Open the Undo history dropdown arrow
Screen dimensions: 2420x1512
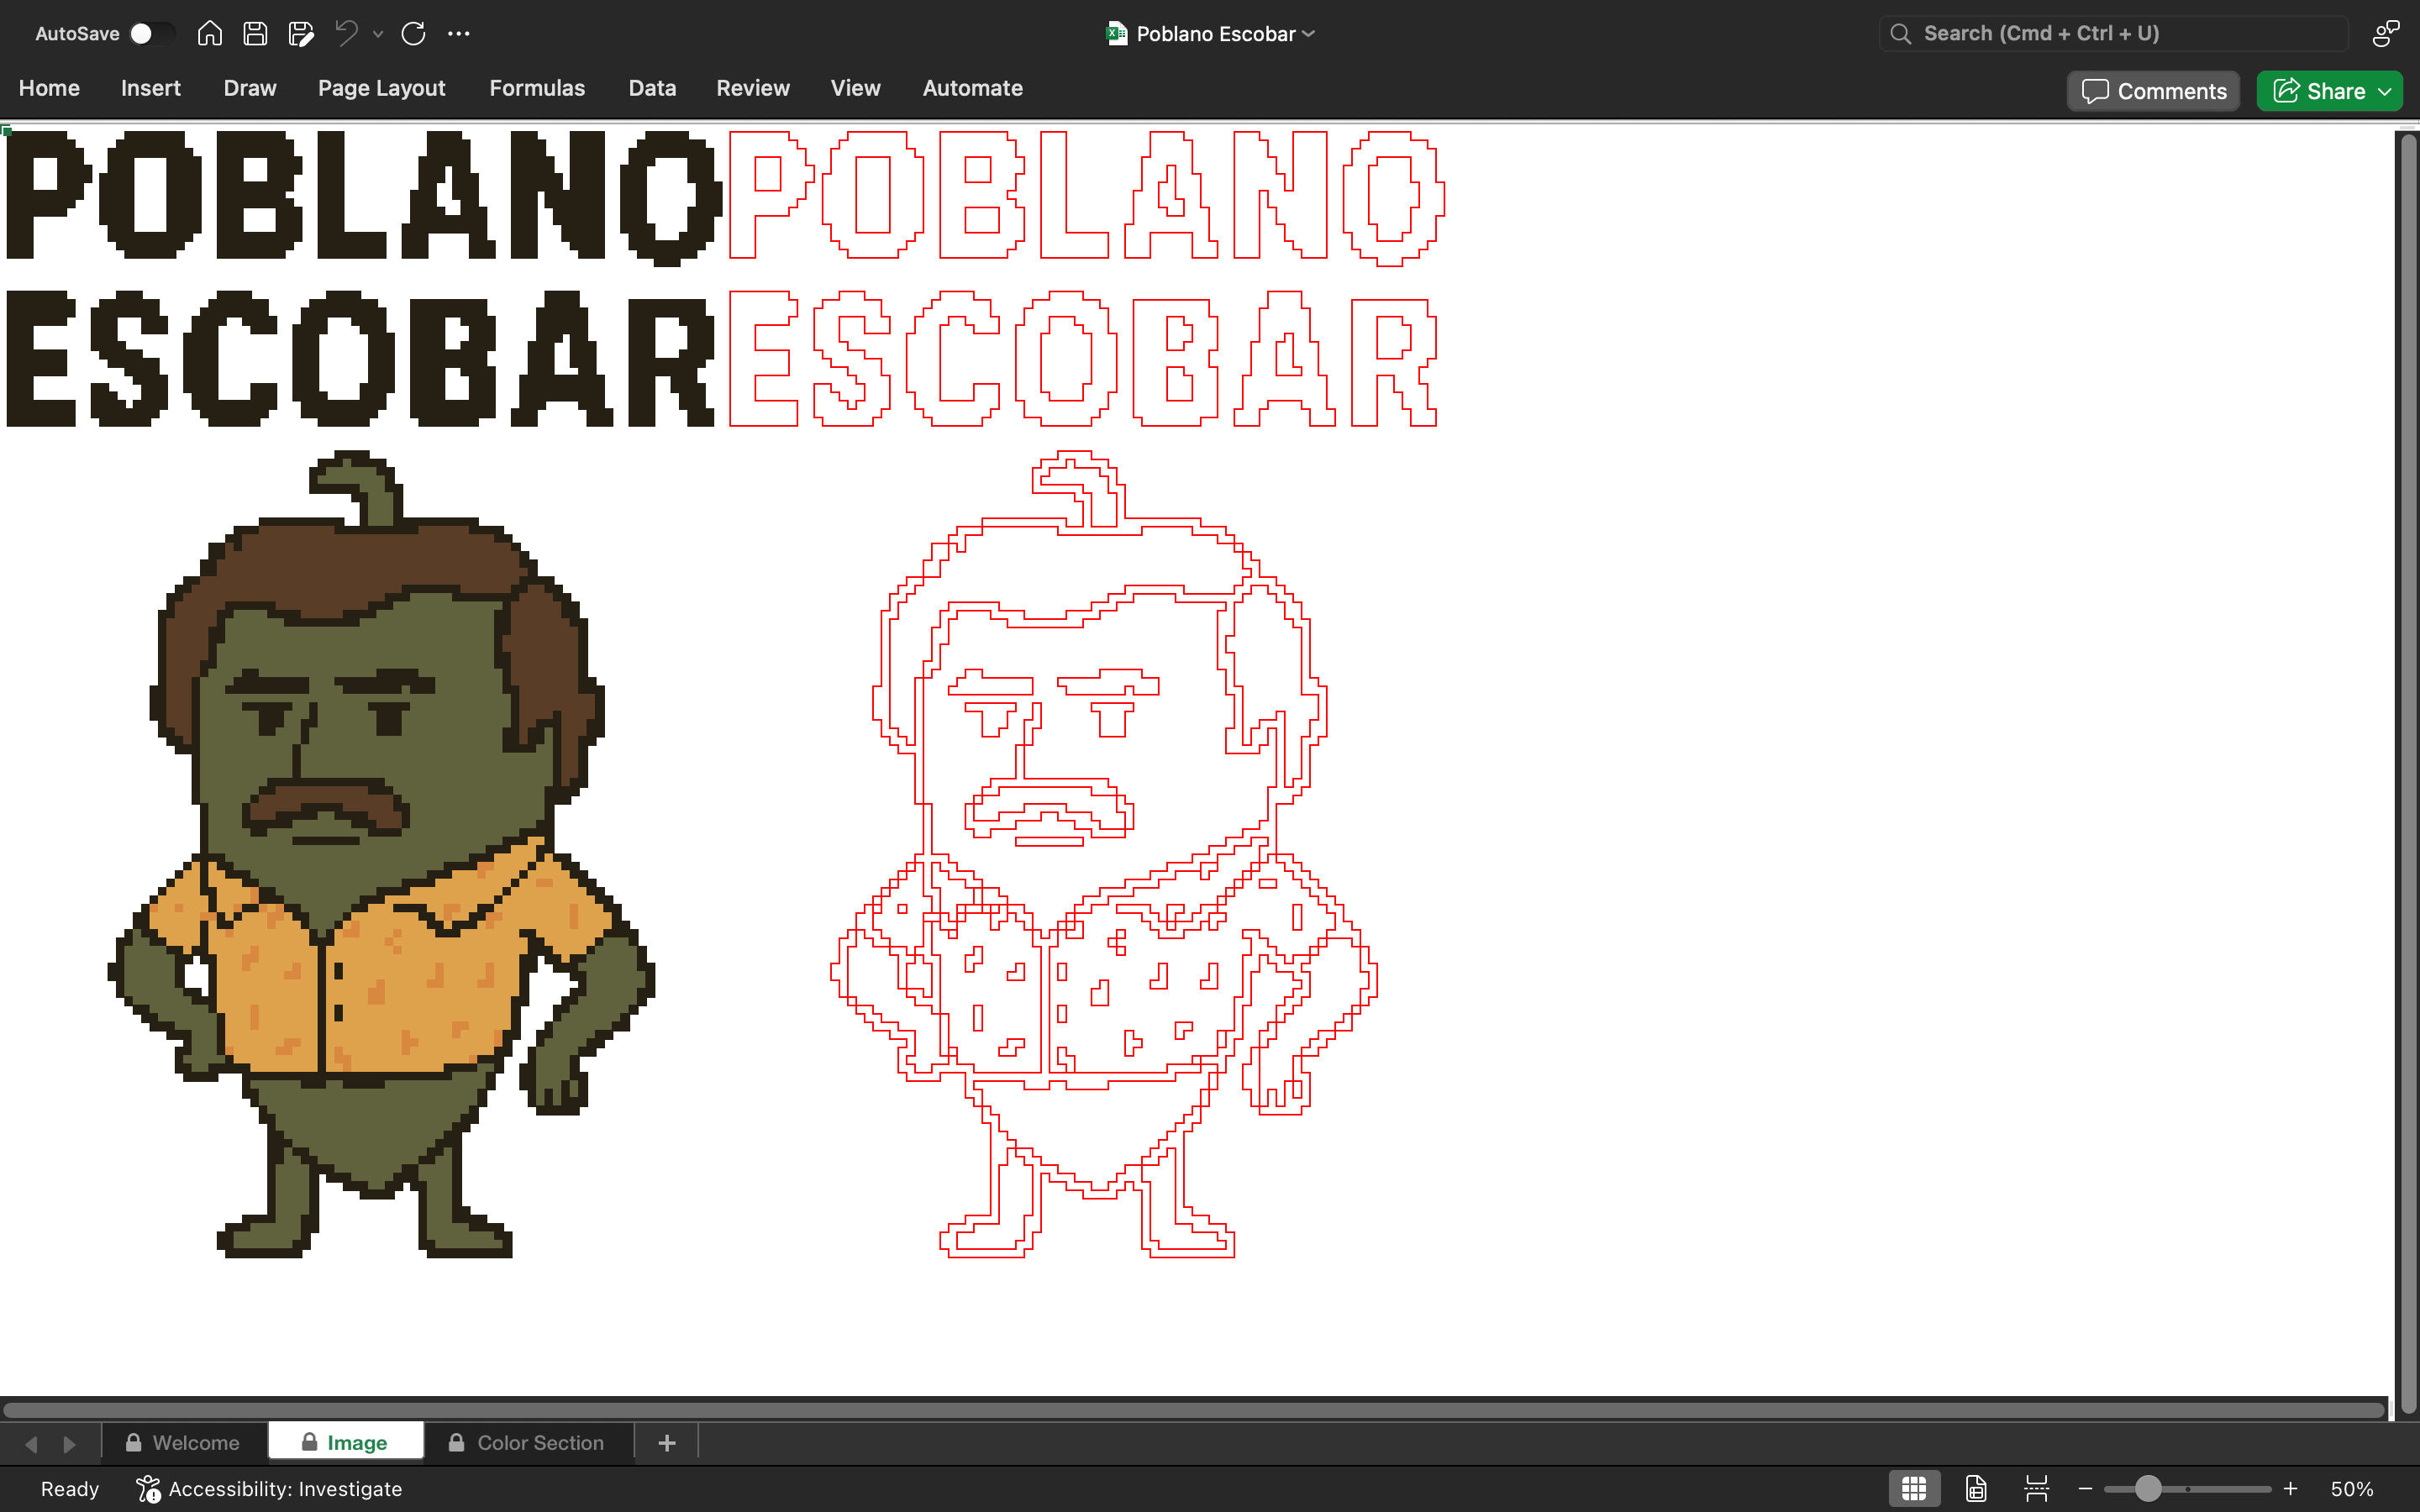[378, 34]
